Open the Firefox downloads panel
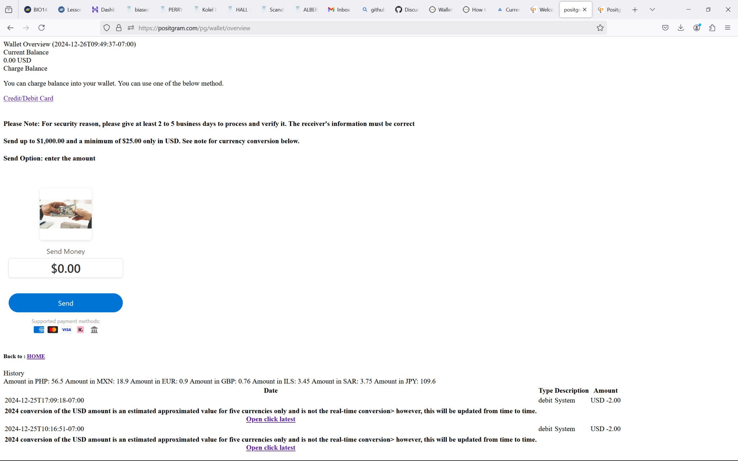 pos(681,28)
